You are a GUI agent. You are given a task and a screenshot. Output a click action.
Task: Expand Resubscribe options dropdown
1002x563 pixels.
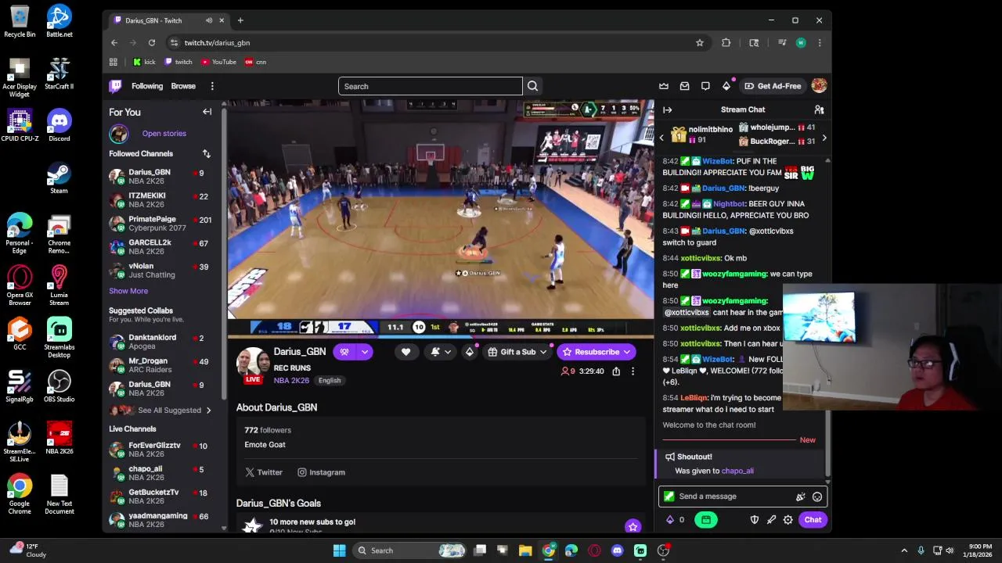[626, 352]
